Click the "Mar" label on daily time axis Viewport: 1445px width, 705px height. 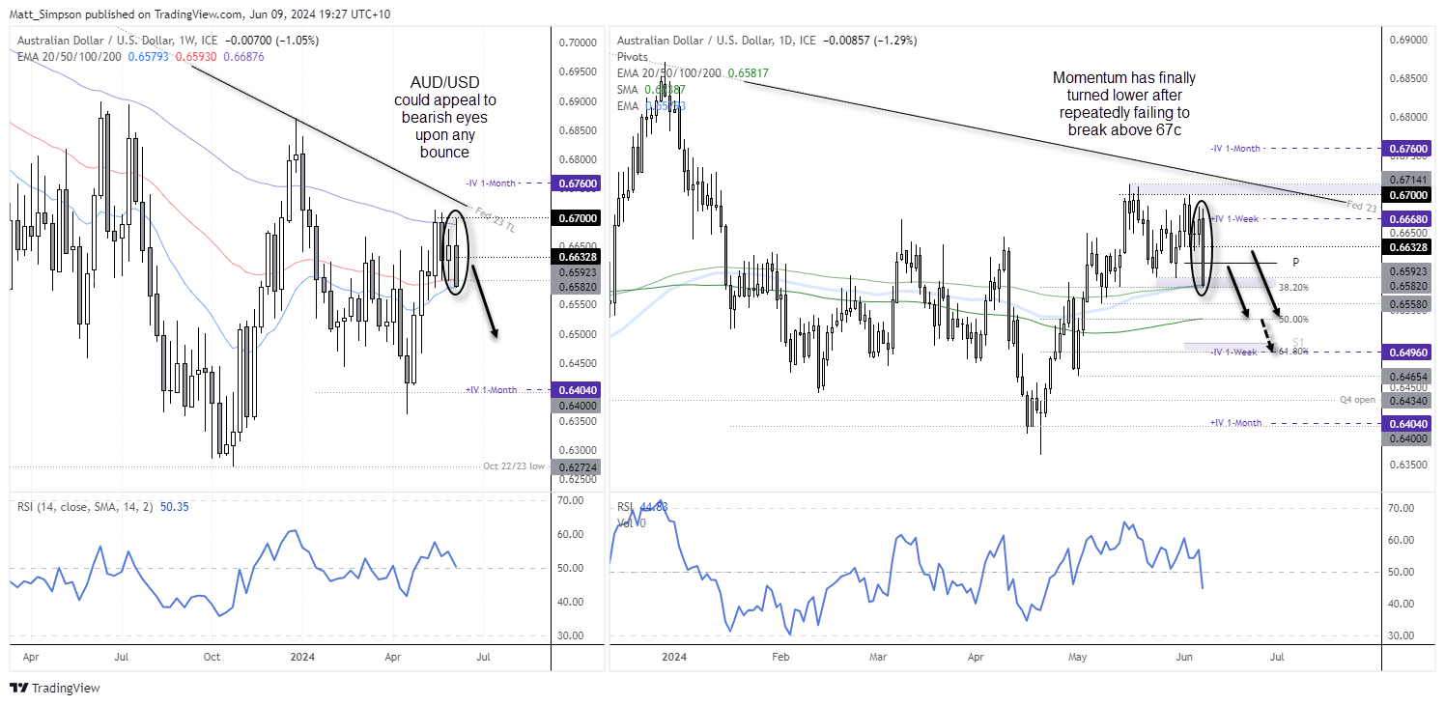point(877,656)
